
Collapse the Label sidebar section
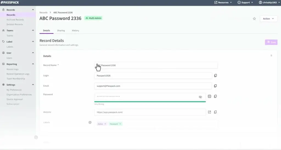tap(33, 42)
